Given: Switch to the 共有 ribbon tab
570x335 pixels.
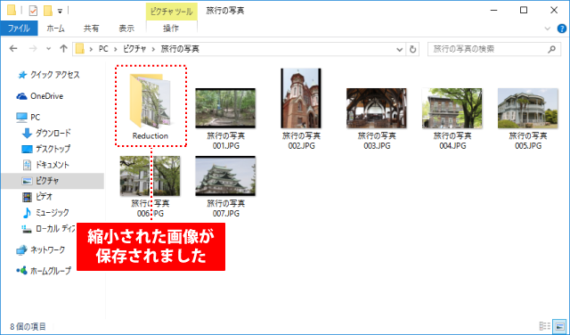Looking at the screenshot, I should (x=91, y=29).
